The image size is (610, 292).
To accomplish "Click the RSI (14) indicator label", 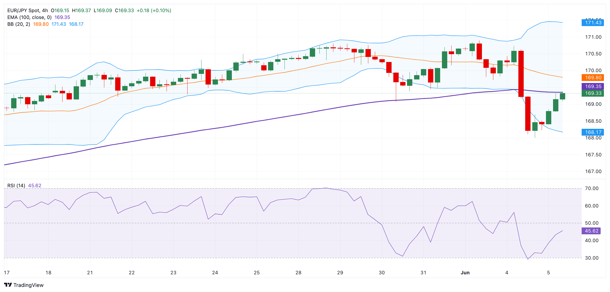I will (x=16, y=185).
